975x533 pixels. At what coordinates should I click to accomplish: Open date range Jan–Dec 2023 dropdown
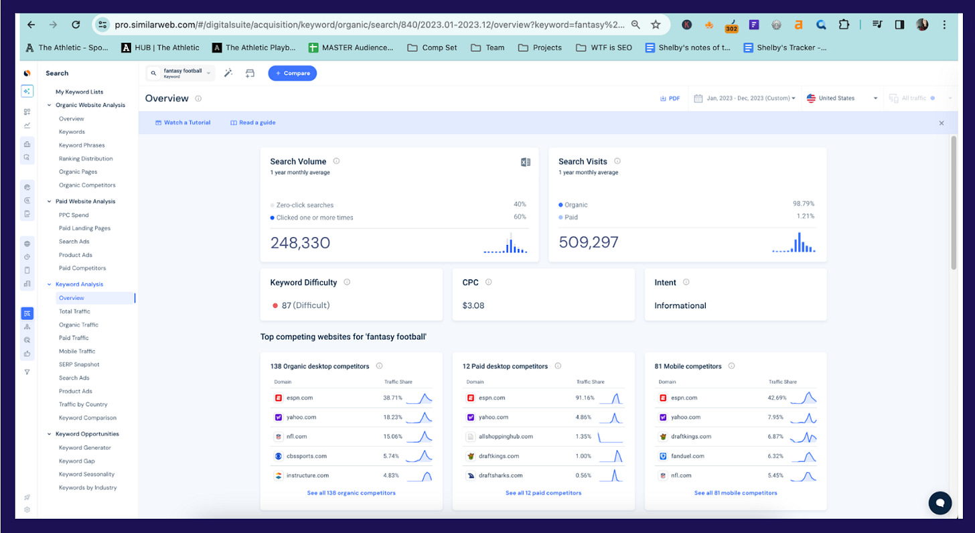[x=745, y=98]
